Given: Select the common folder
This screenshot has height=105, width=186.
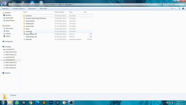Looking at the screenshot, I should point(58,16).
